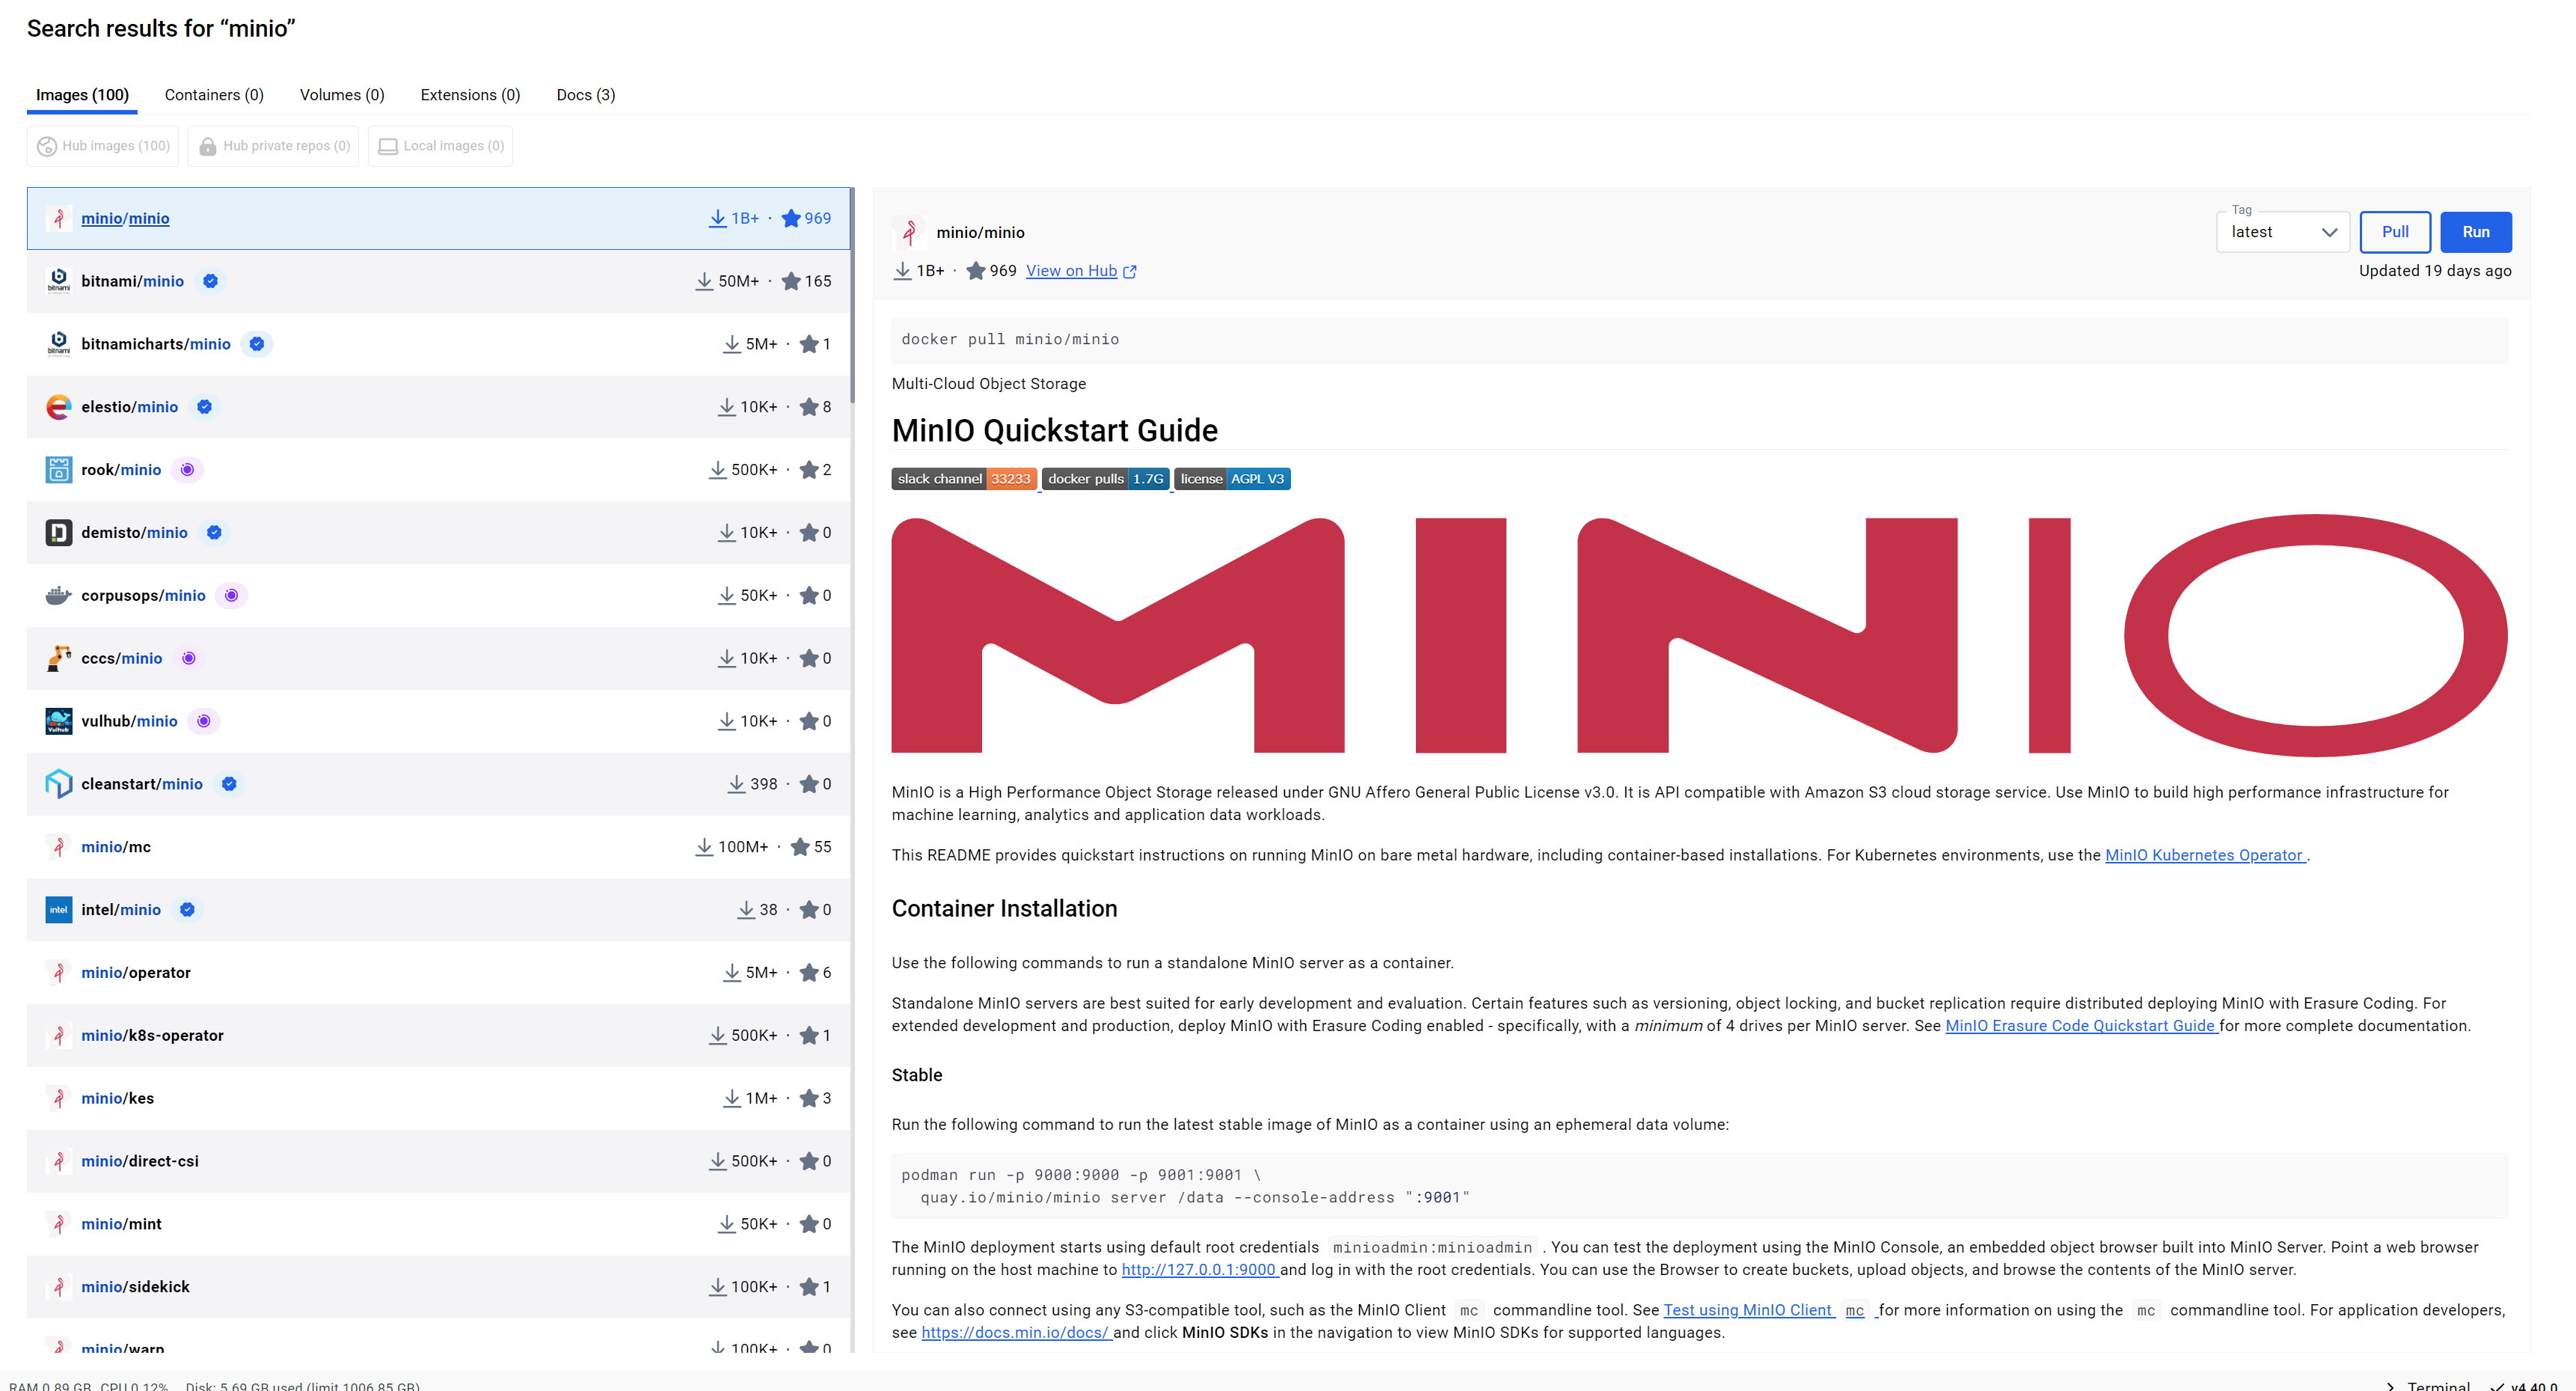Click the purple badge beside corpusops/minio
This screenshot has height=1391, width=2576.
point(232,596)
